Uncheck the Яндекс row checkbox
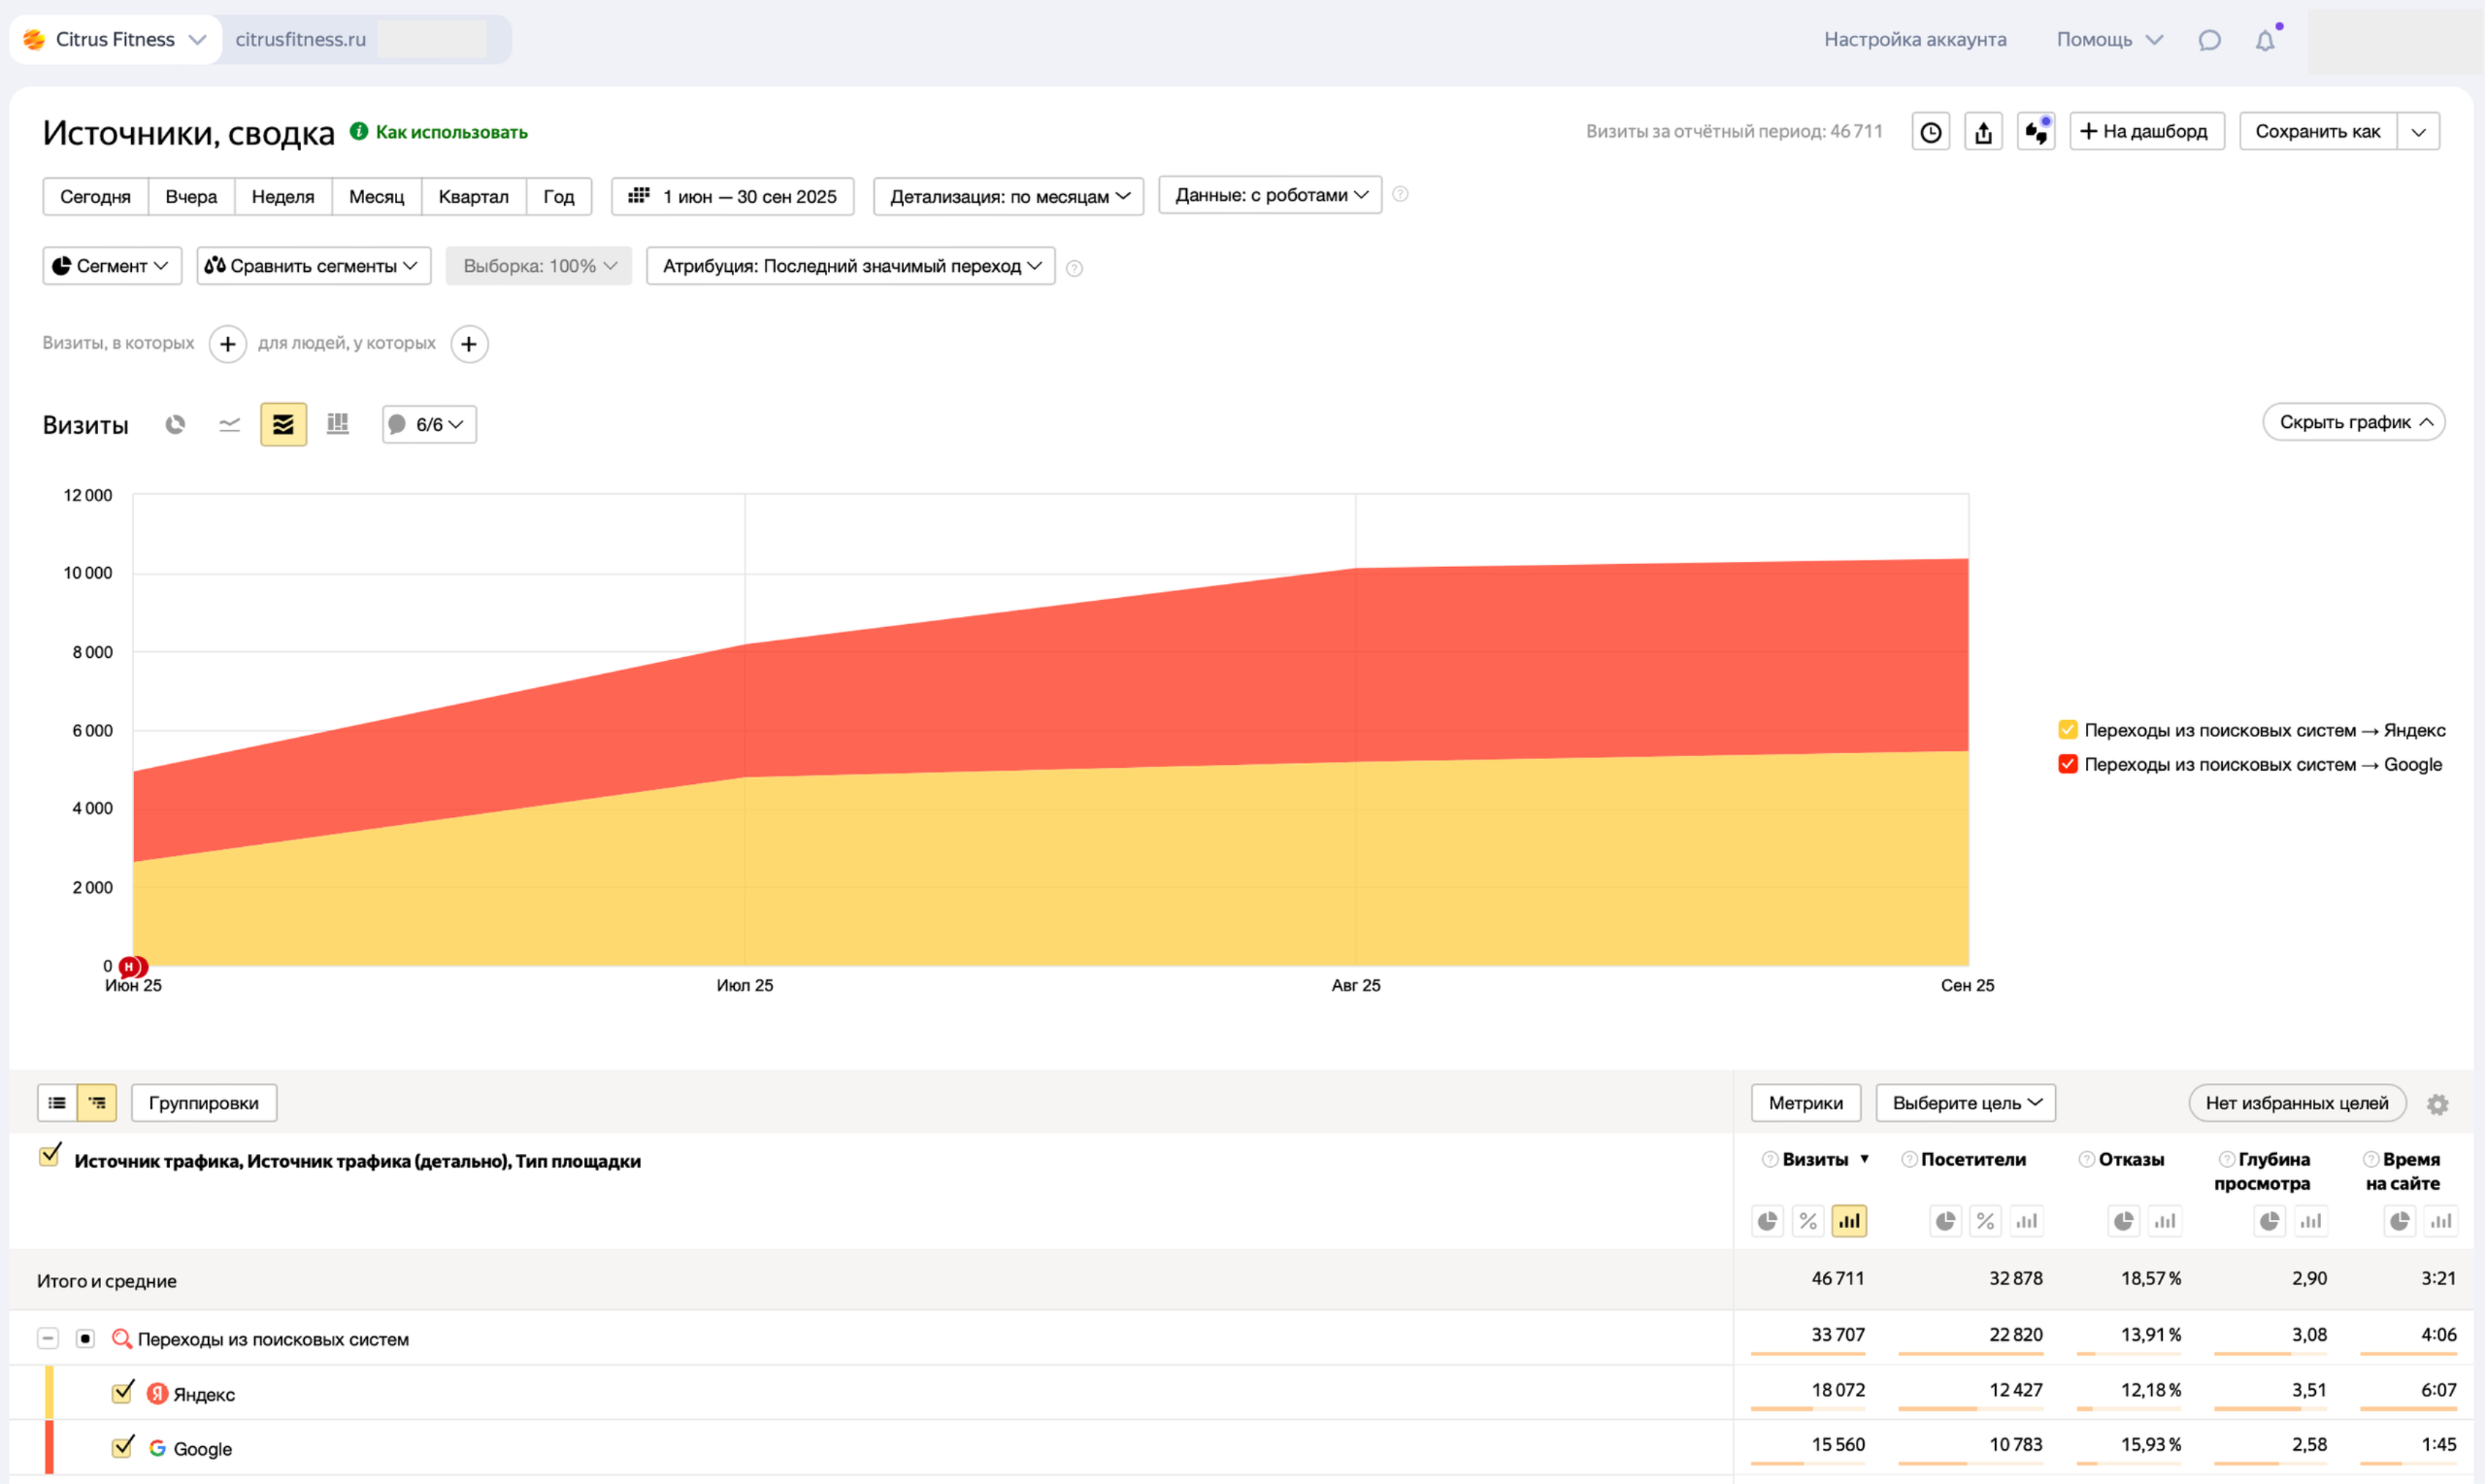This screenshot has width=2485, height=1484. 123,1392
